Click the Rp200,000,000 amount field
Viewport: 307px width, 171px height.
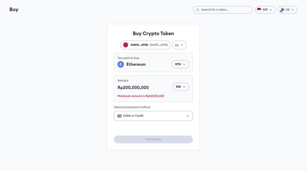click(x=133, y=88)
